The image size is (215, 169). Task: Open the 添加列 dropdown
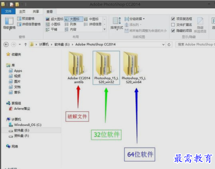click(x=133, y=25)
